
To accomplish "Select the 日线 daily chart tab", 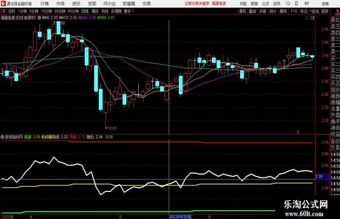I will [85, 11].
